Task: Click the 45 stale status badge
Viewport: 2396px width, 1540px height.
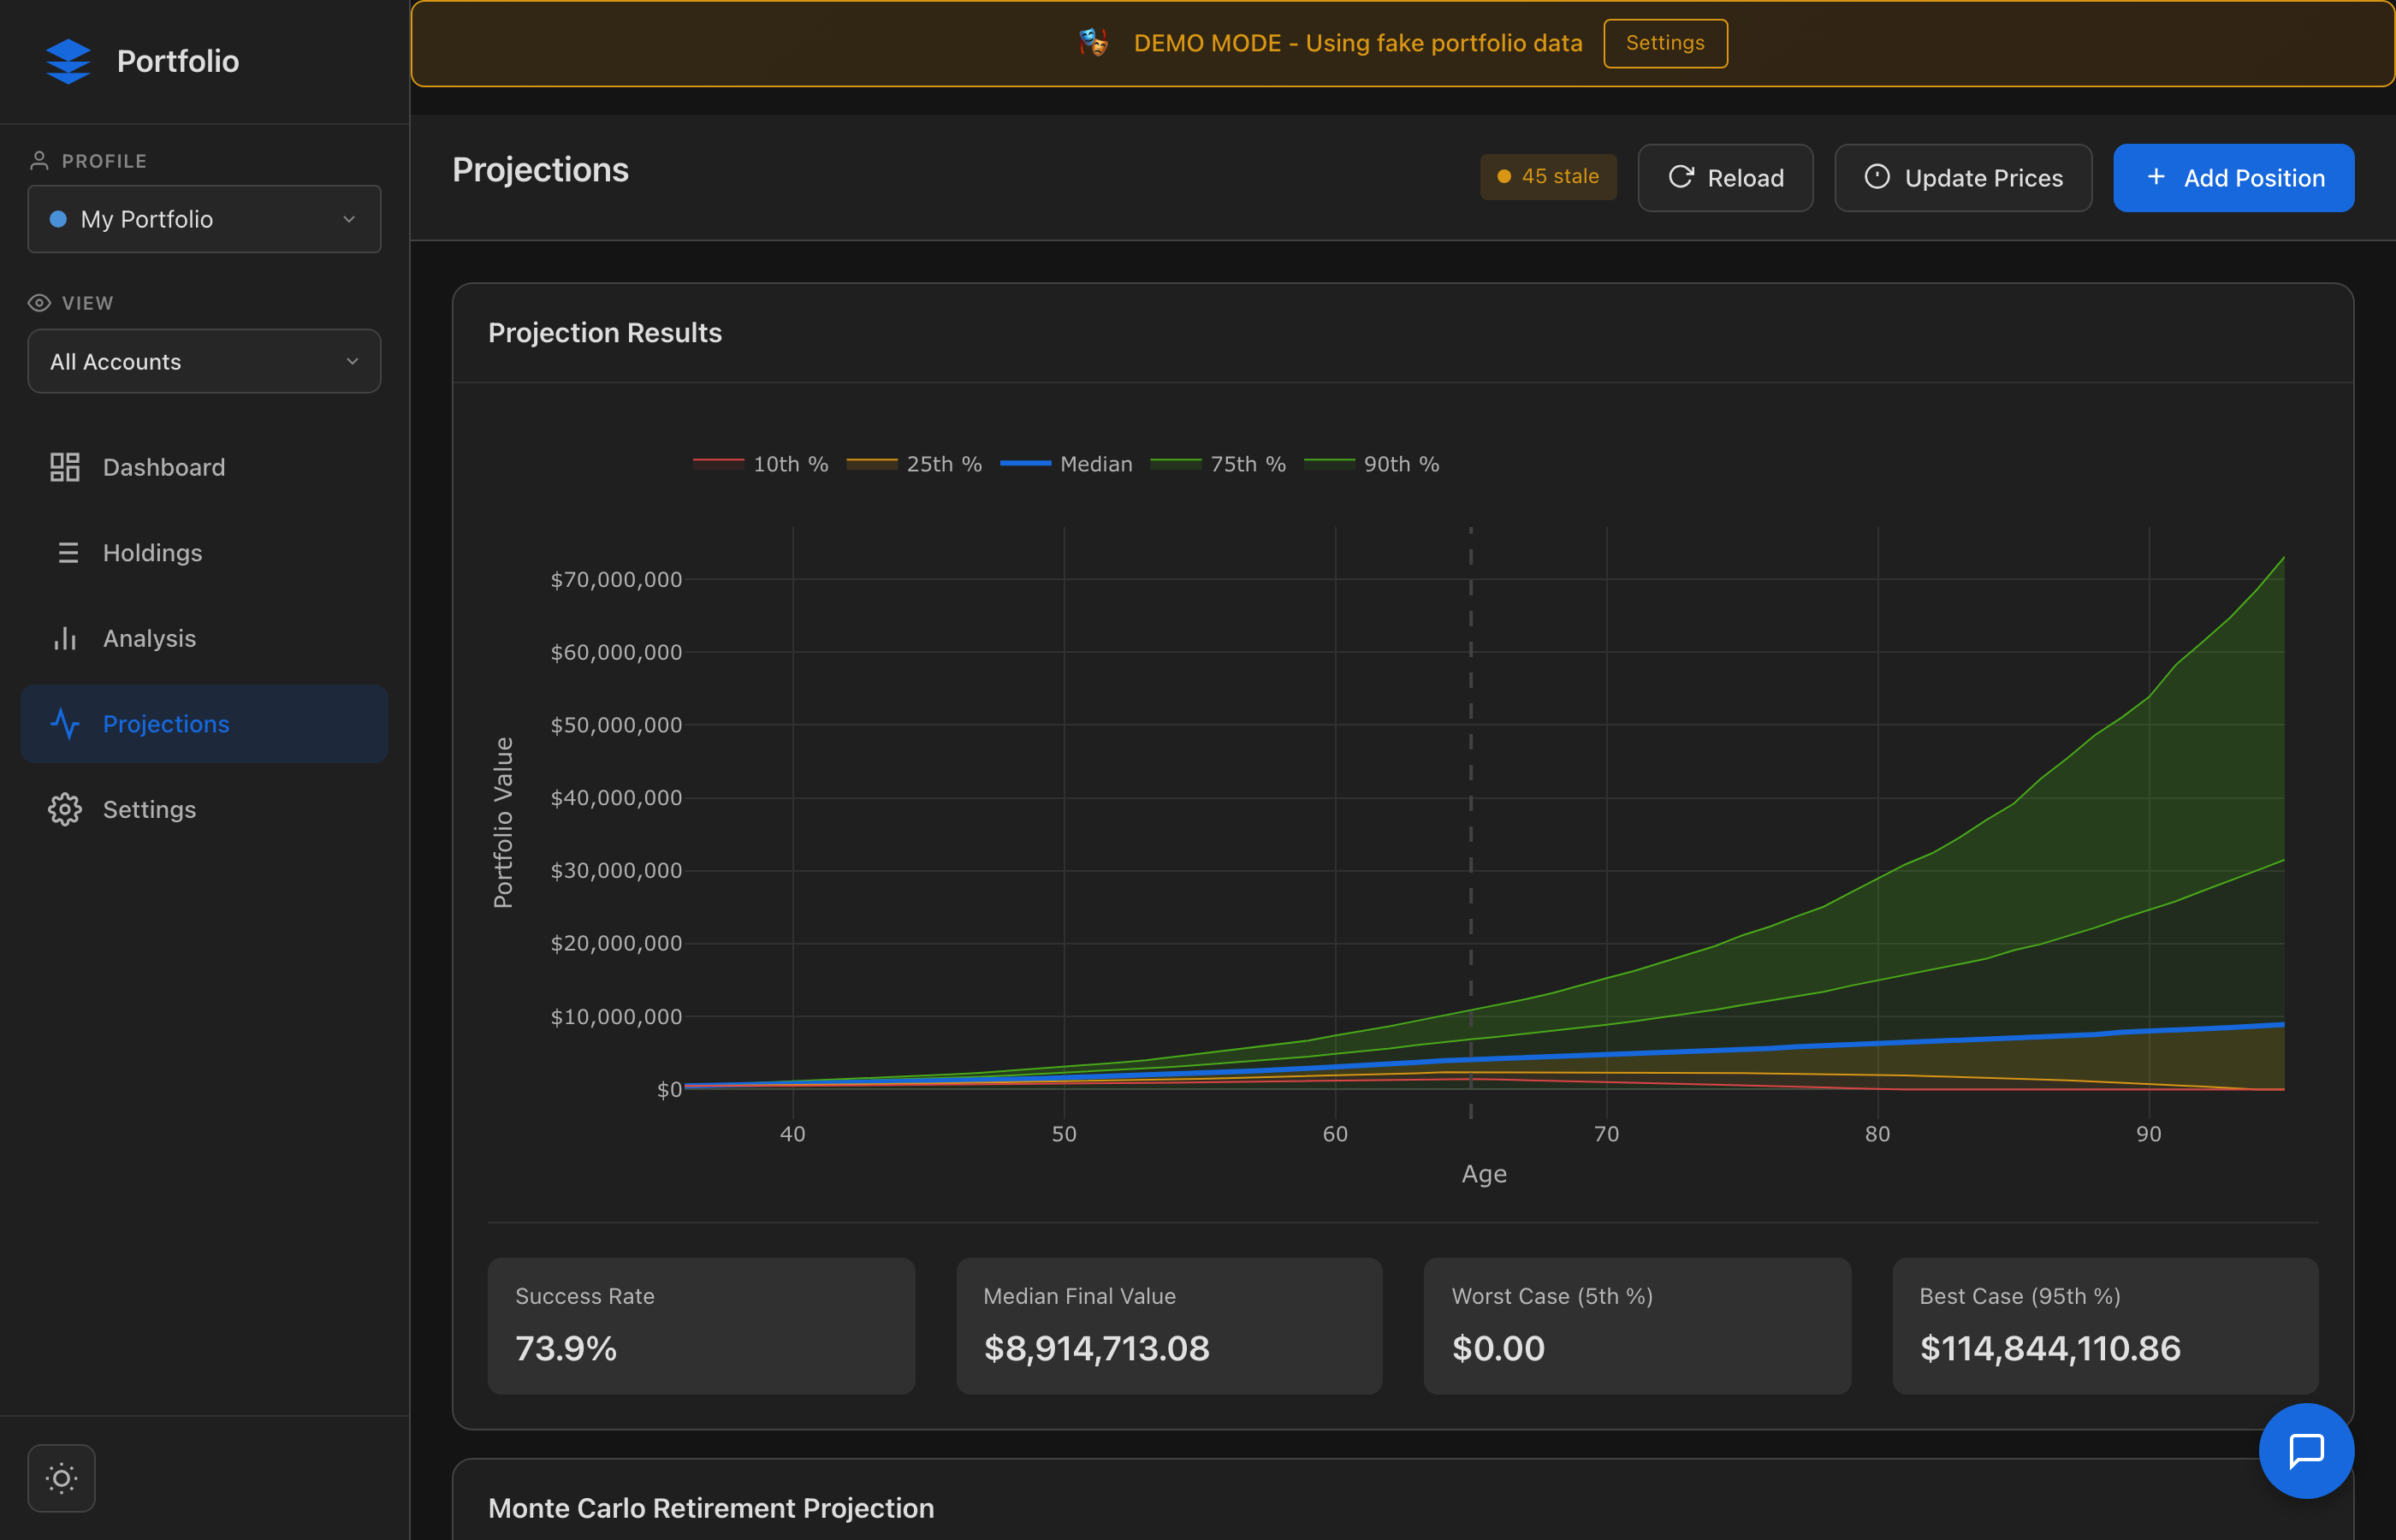Action: pyautogui.click(x=1547, y=177)
